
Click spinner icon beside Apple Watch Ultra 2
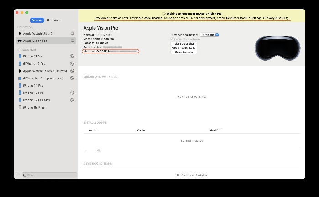pyautogui.click(x=73, y=34)
